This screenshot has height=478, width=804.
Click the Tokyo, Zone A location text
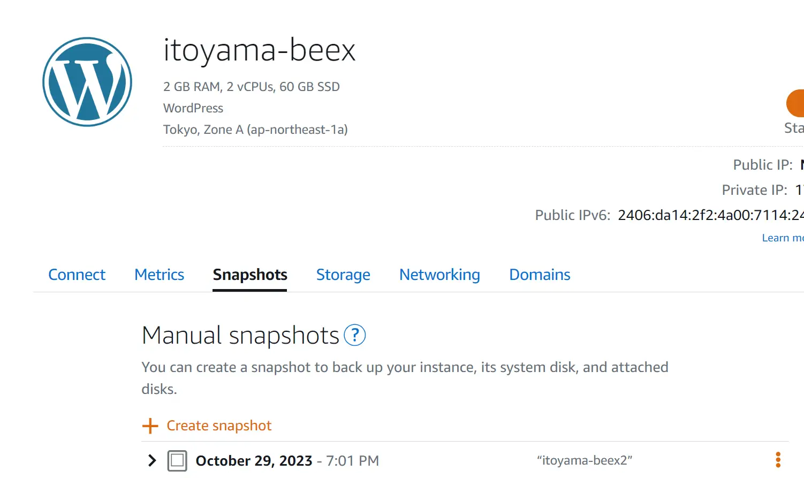click(255, 130)
